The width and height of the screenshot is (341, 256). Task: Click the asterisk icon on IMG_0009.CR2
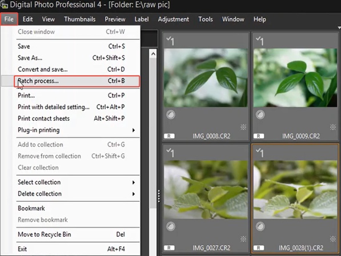(333, 127)
